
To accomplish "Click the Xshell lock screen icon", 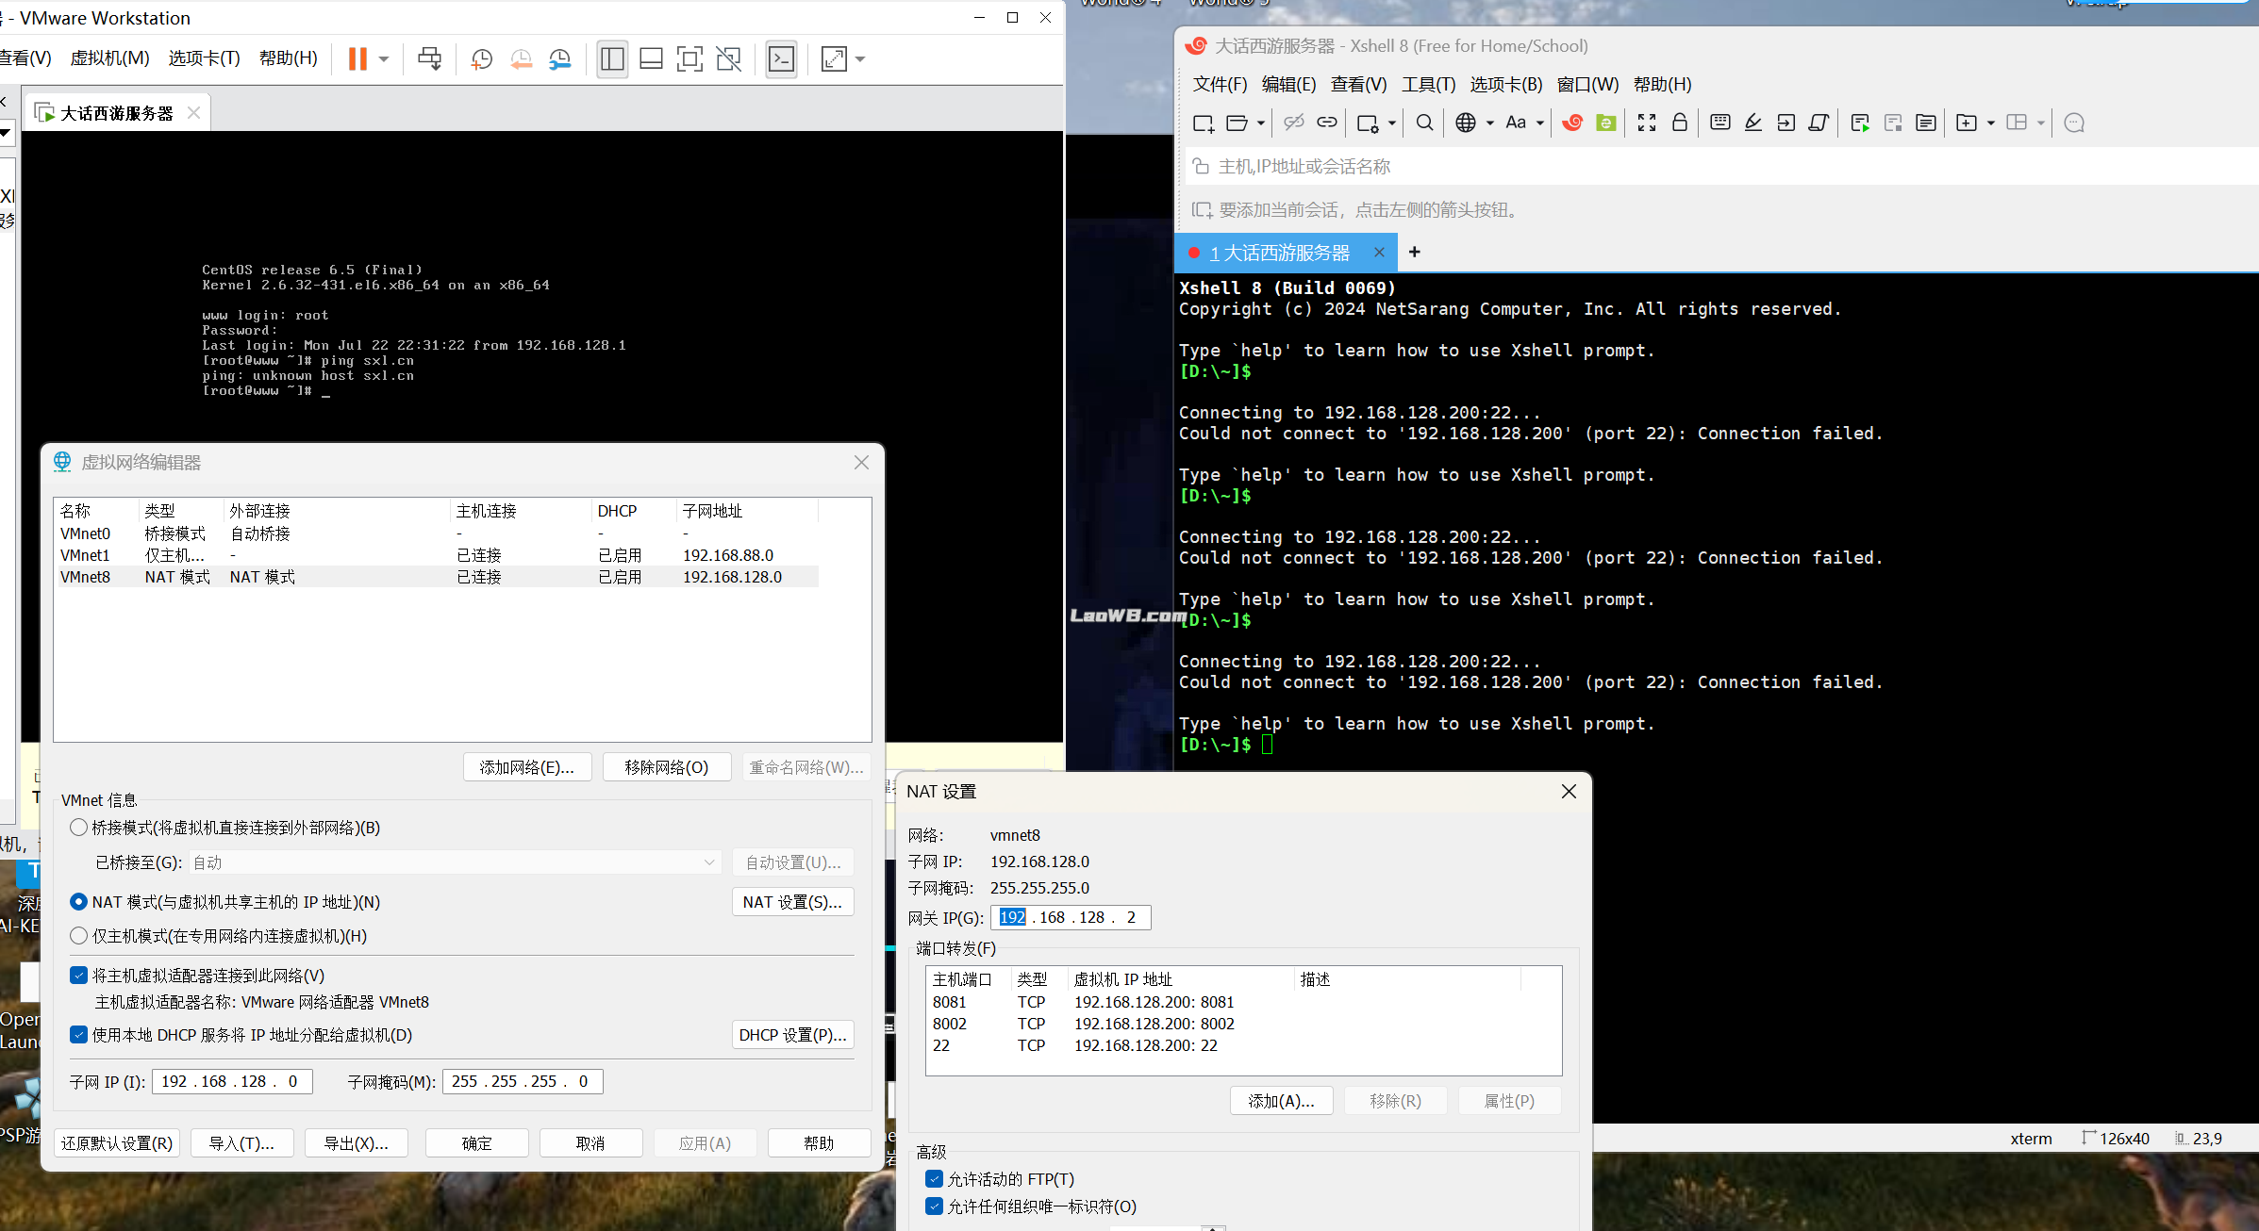I will coord(1680,123).
